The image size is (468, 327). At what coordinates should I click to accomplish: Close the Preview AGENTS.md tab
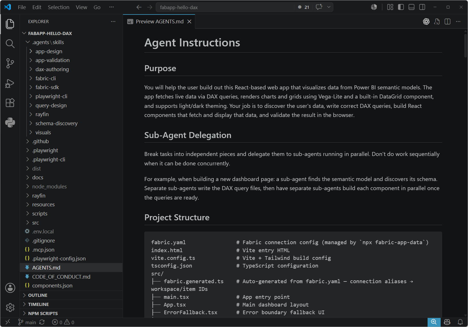(189, 22)
